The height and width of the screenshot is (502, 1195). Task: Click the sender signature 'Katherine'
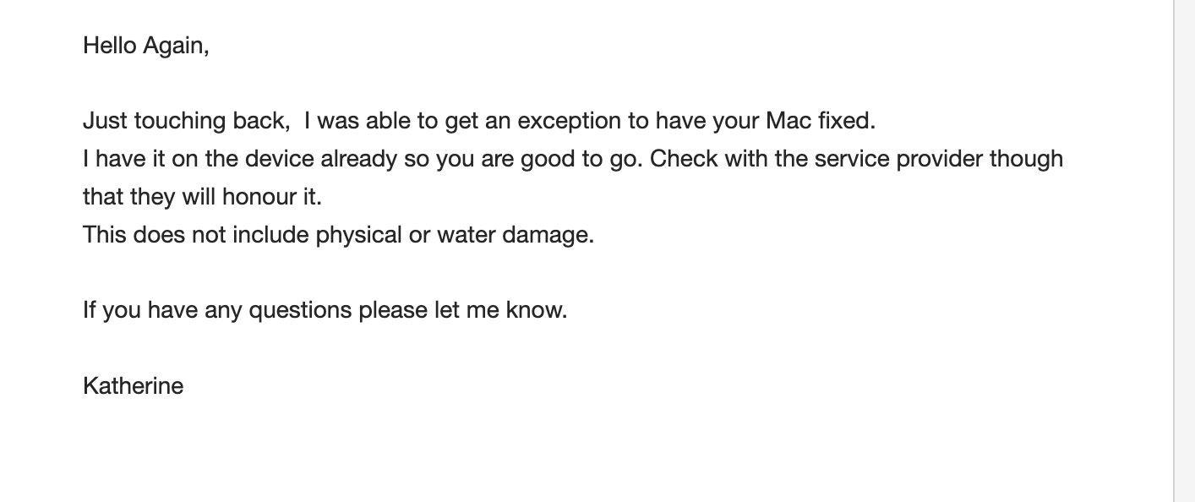pyautogui.click(x=133, y=386)
